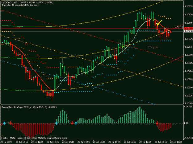Click price axis value 1.10935
Screen dimensions: 193x144
click(189, 6)
